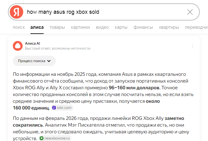Screen dimensions: 208x141
Task: Open the товары tab
Action: tap(57, 27)
